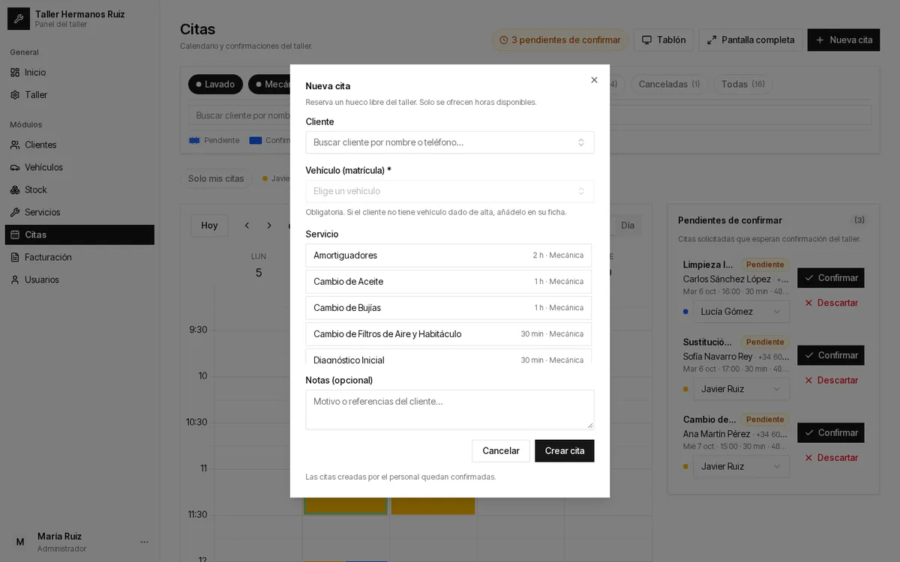This screenshot has height=562, width=900.
Task: Click the Inicio home icon in sidebar
Action: click(x=15, y=73)
